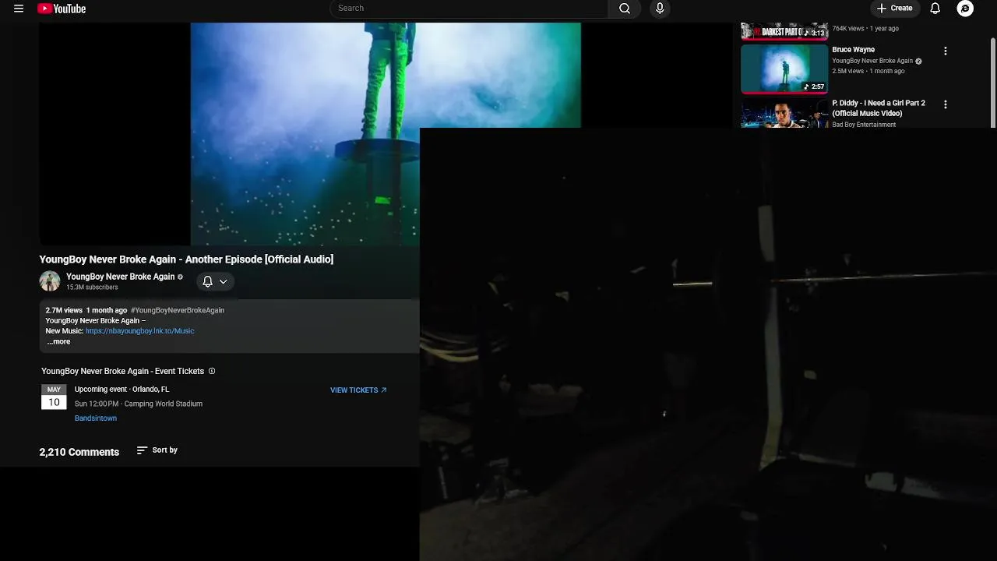Click Camping World Stadium event details
Viewport: 997px width, 561px height.
pyautogui.click(x=139, y=404)
